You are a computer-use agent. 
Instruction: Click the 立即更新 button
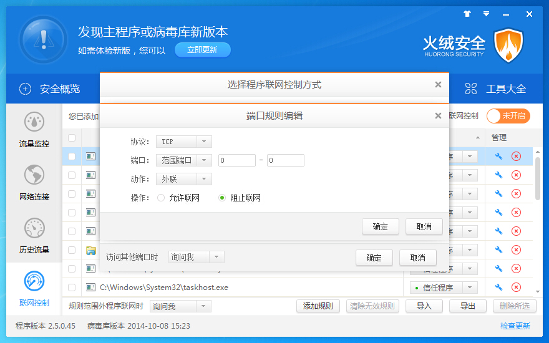pos(202,50)
